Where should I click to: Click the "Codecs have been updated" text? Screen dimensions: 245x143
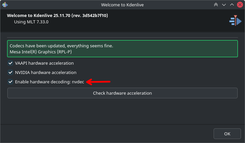pyautogui.click(x=61, y=46)
